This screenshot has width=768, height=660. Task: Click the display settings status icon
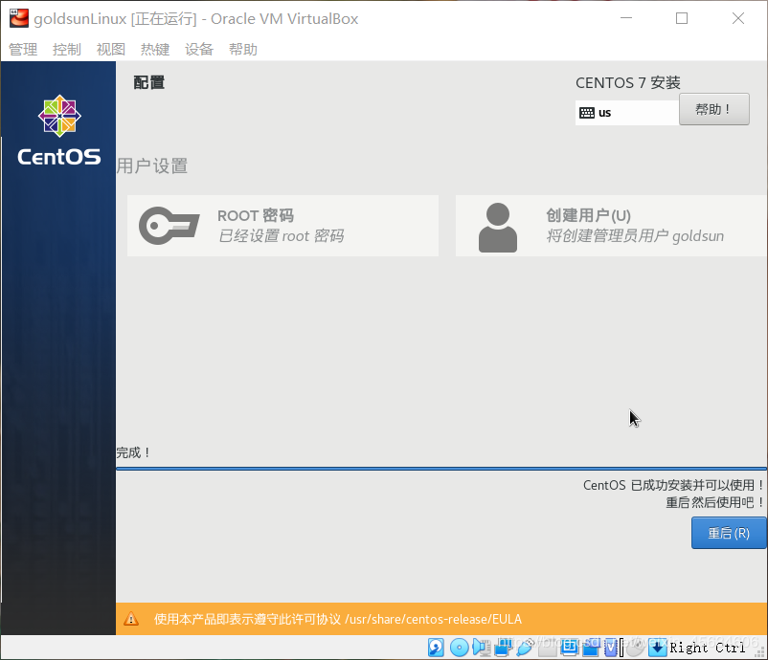[569, 648]
